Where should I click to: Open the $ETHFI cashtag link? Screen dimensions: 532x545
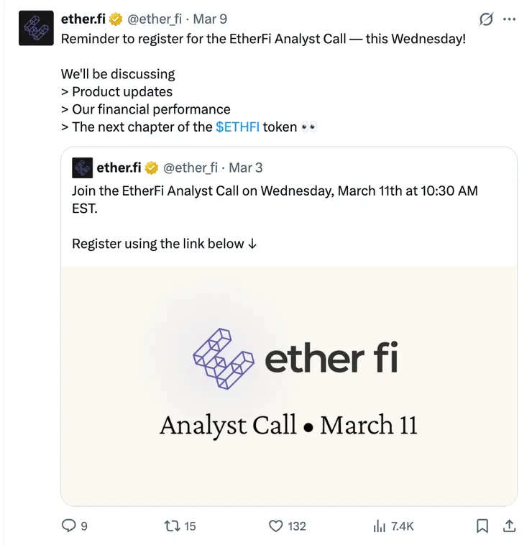click(237, 127)
